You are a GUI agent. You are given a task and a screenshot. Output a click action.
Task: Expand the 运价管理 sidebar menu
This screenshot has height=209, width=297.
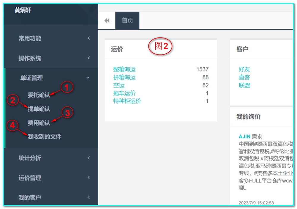(x=30, y=178)
